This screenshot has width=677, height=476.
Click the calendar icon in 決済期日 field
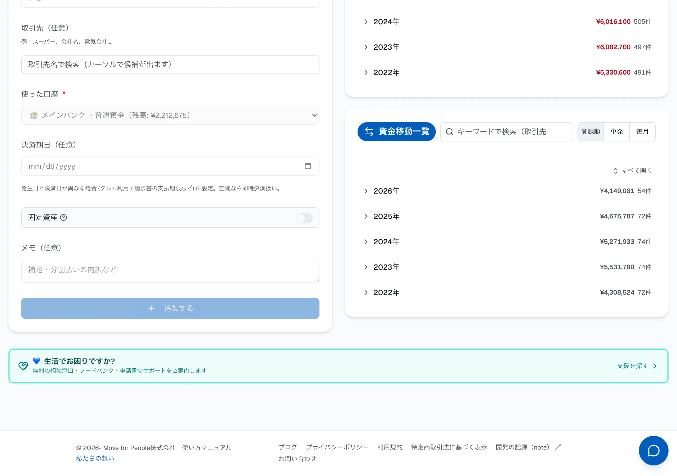[x=308, y=166]
